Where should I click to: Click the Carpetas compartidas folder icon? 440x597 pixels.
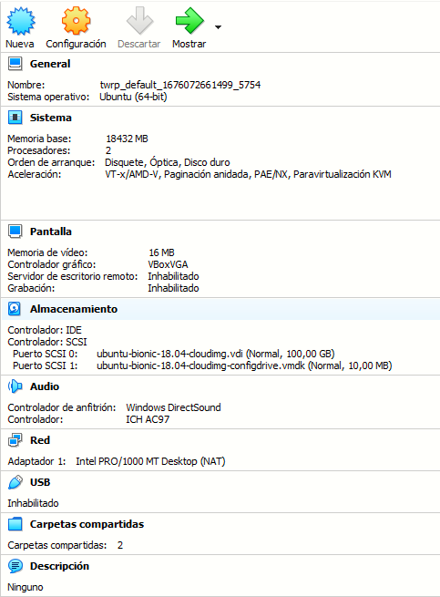(15, 524)
